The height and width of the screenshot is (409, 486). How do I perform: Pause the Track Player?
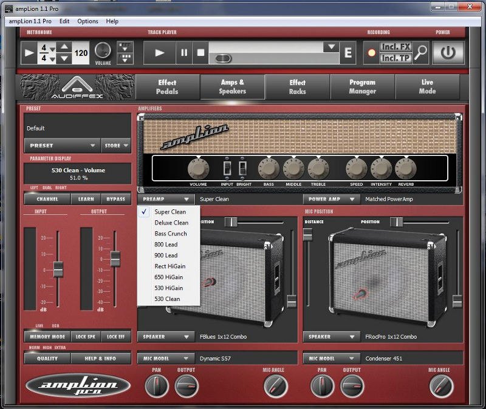click(x=184, y=53)
